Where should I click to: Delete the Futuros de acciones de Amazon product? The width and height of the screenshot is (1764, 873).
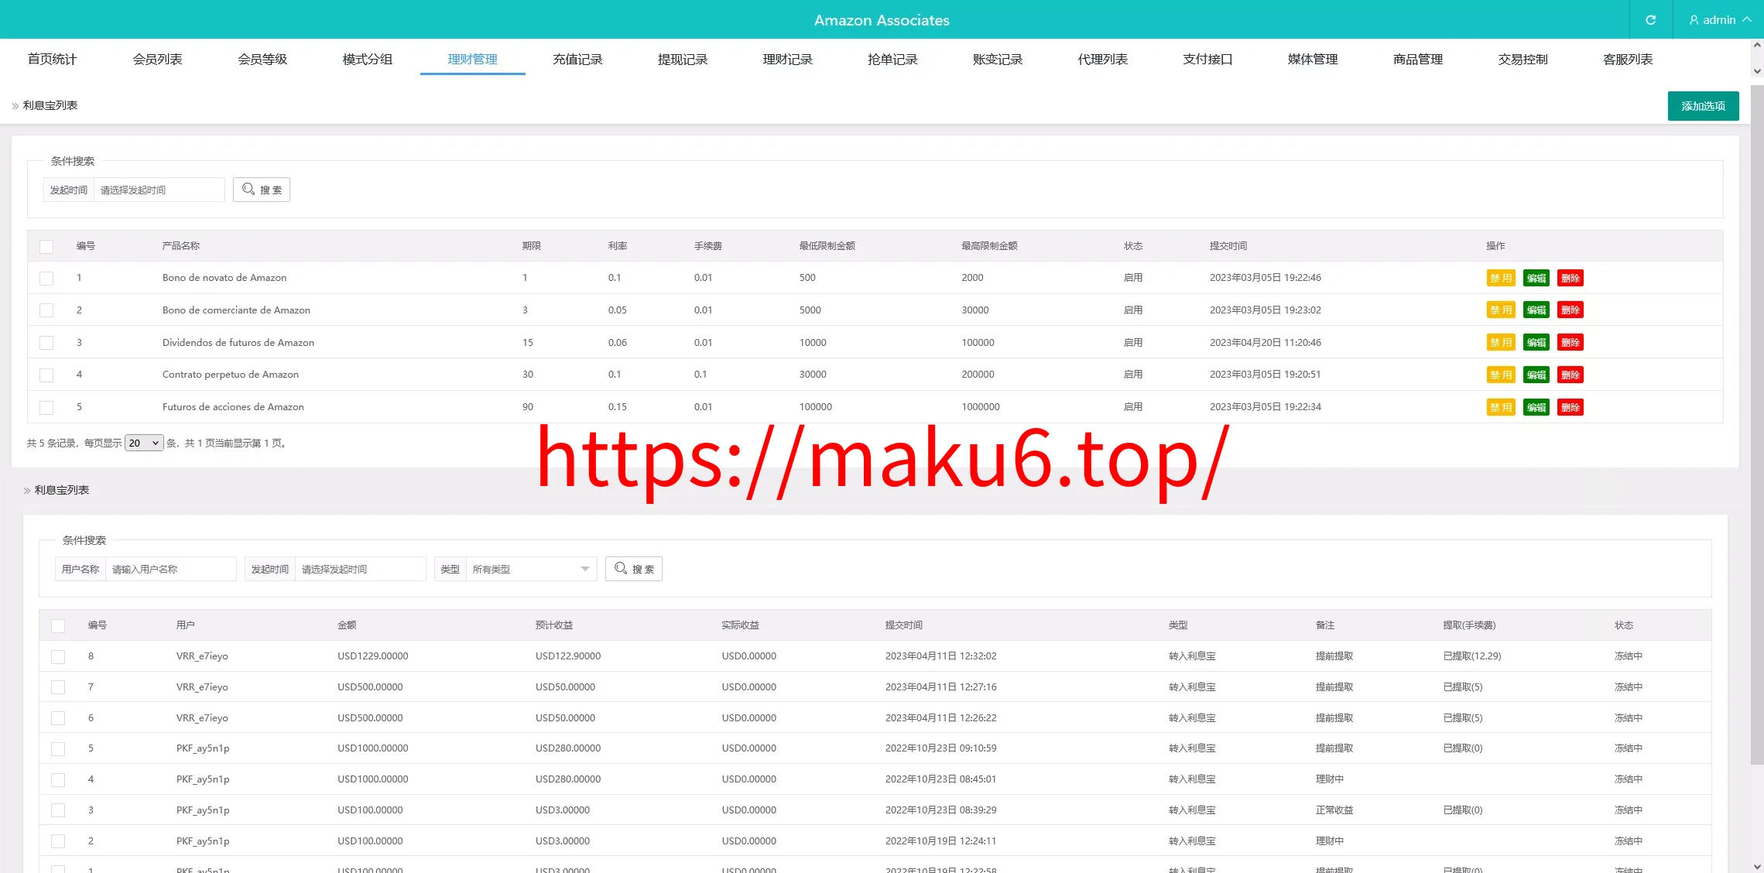tap(1570, 407)
